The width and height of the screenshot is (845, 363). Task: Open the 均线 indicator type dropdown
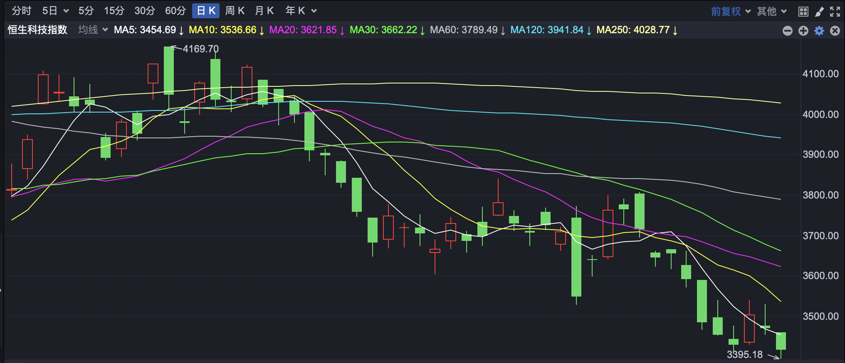click(x=93, y=29)
